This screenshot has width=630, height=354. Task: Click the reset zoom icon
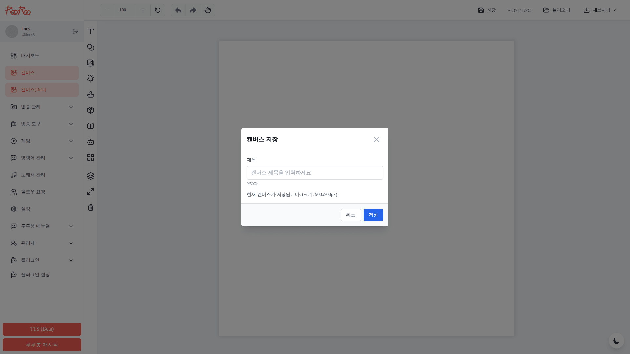click(x=158, y=10)
